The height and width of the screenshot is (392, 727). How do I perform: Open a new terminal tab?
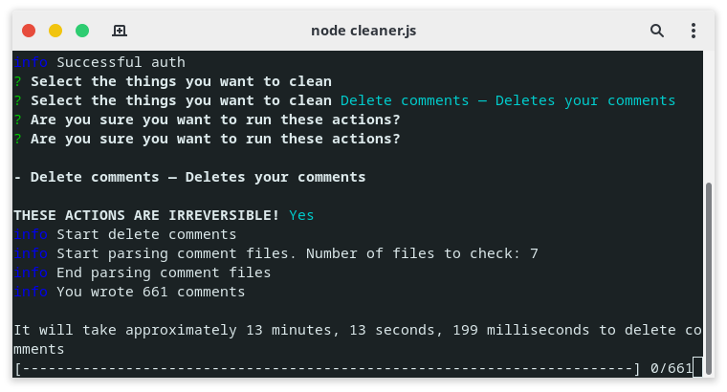pyautogui.click(x=120, y=31)
